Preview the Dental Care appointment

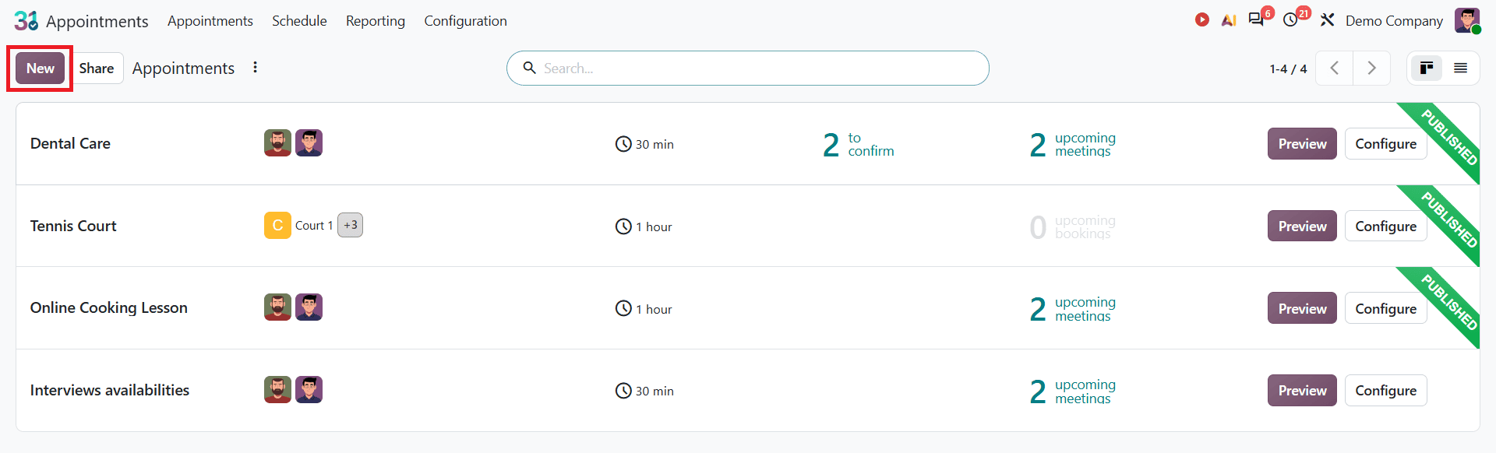pos(1302,144)
